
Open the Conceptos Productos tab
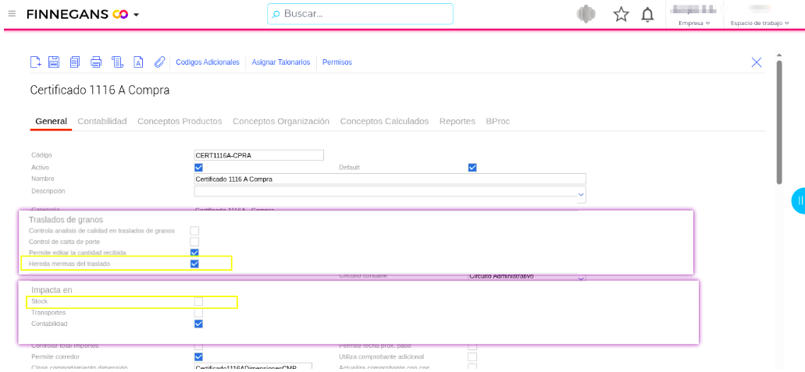pos(180,122)
